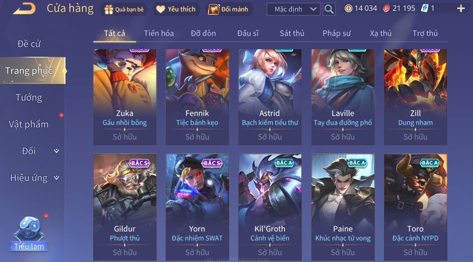Open the Mặc định sort dropdown

click(x=293, y=9)
